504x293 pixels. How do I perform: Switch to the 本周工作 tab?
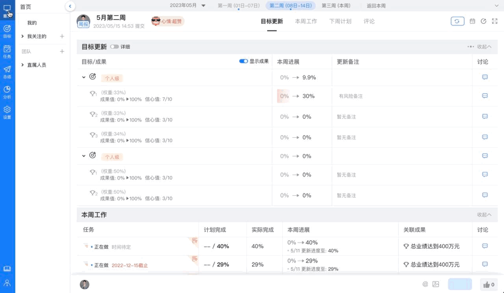[306, 21]
